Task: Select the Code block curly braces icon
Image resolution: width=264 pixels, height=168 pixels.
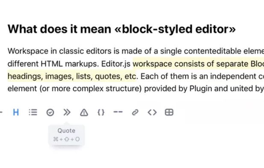Action: (x=101, y=112)
